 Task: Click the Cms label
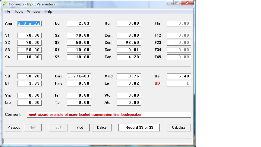coord(58,76)
